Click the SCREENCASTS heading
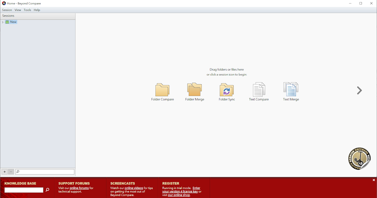377x198 pixels. click(x=123, y=184)
